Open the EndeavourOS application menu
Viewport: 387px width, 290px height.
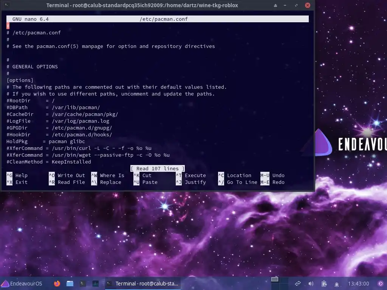(22, 284)
